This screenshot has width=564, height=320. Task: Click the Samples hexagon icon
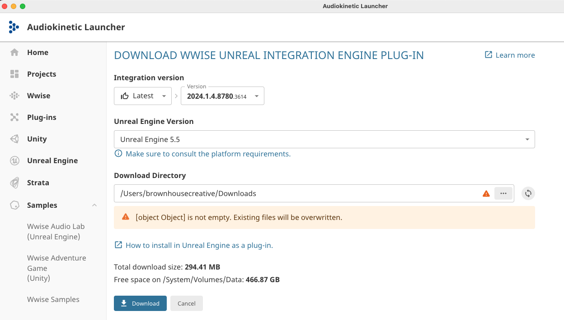[14, 205]
